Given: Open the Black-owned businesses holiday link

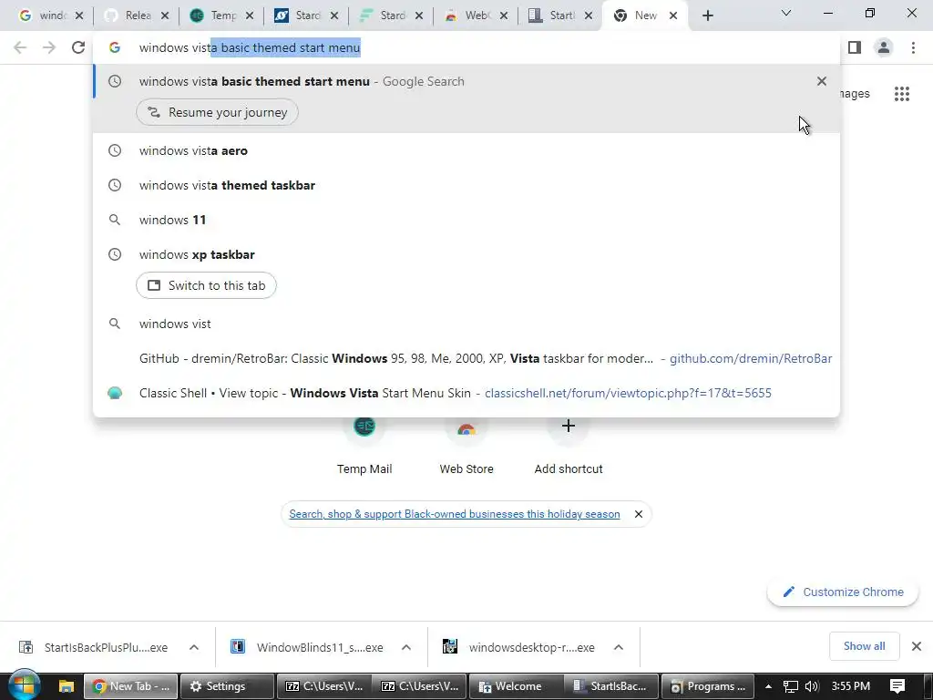Looking at the screenshot, I should (x=454, y=514).
